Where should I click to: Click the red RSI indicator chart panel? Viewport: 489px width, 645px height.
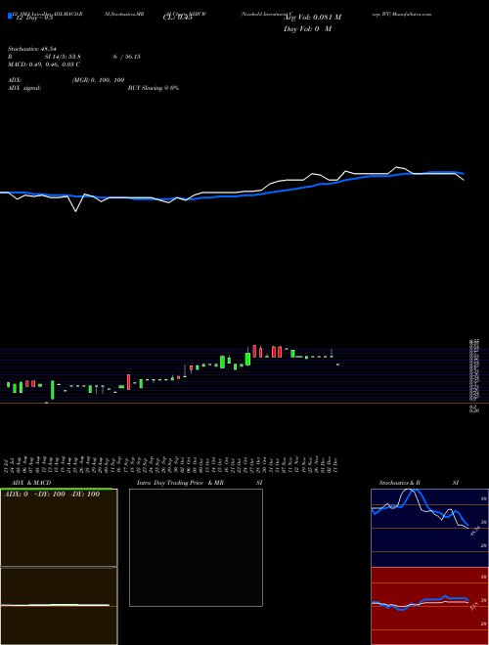(x=429, y=606)
